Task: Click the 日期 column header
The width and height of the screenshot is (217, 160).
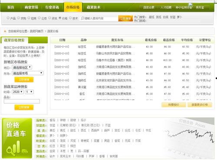Action: click(62, 40)
